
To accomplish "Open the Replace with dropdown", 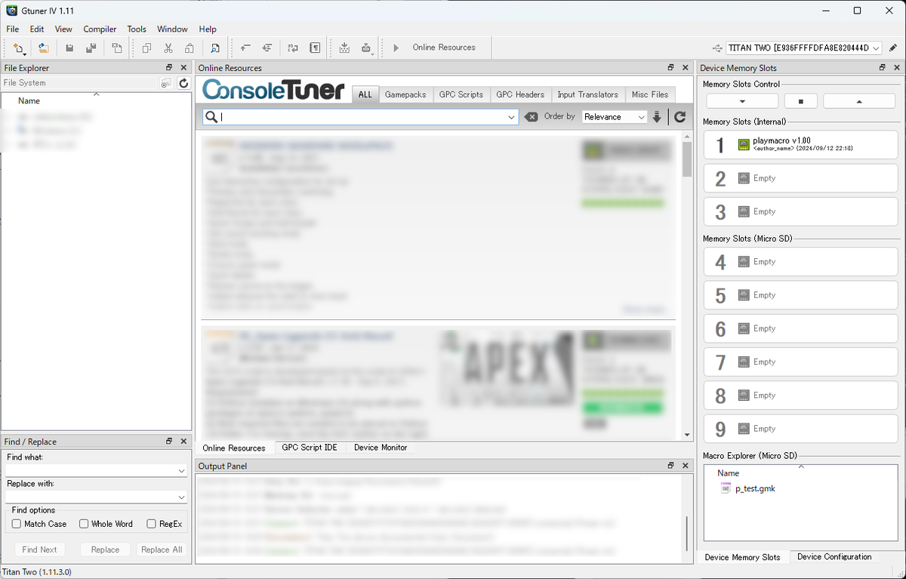I will pyautogui.click(x=181, y=497).
